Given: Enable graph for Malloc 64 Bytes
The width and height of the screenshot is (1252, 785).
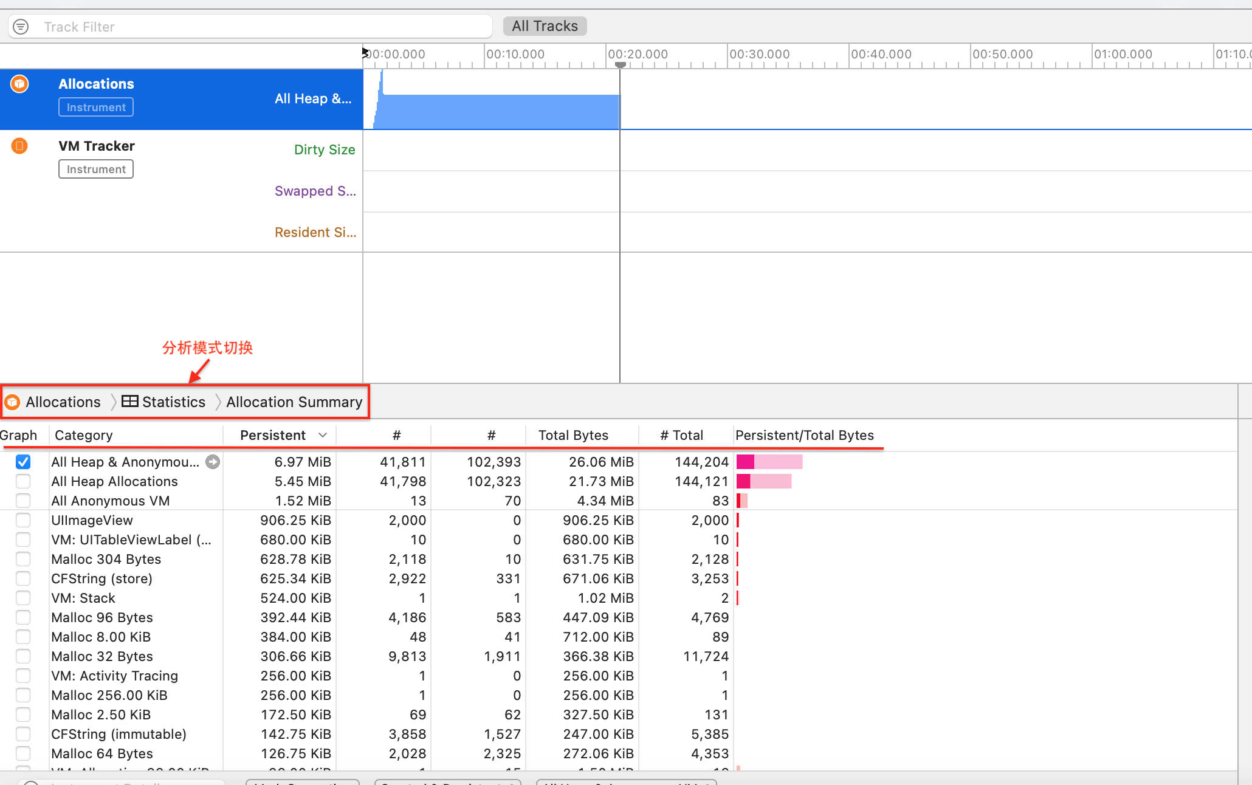Looking at the screenshot, I should point(23,753).
